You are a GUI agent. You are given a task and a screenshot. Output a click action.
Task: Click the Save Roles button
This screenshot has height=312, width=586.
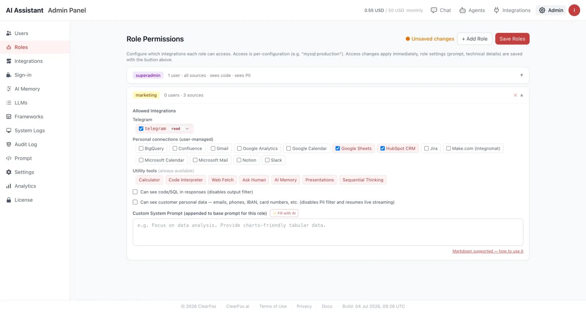tap(512, 39)
